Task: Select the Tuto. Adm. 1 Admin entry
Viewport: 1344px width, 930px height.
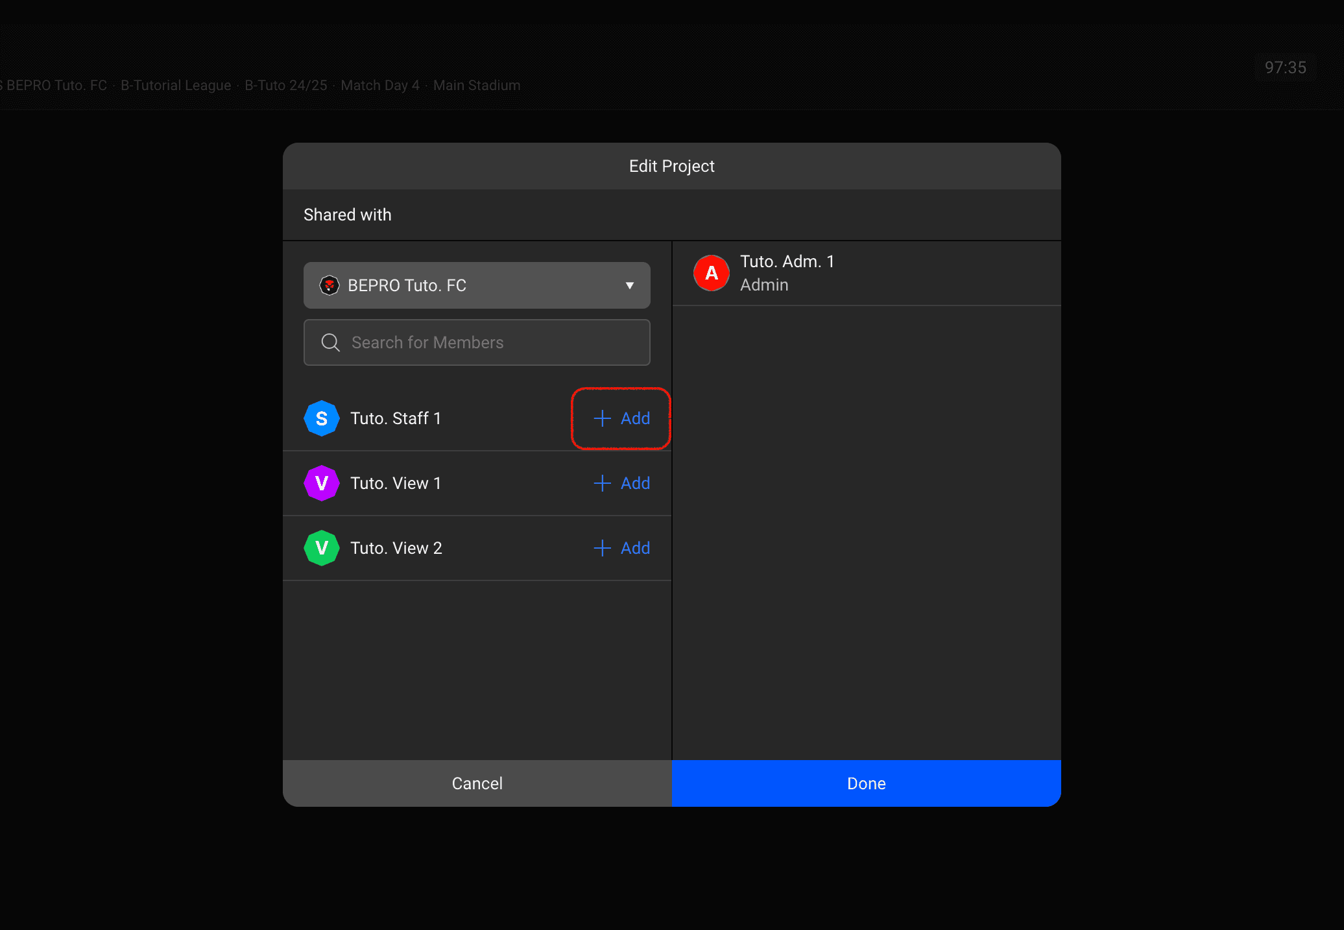Action: pyautogui.click(x=866, y=273)
